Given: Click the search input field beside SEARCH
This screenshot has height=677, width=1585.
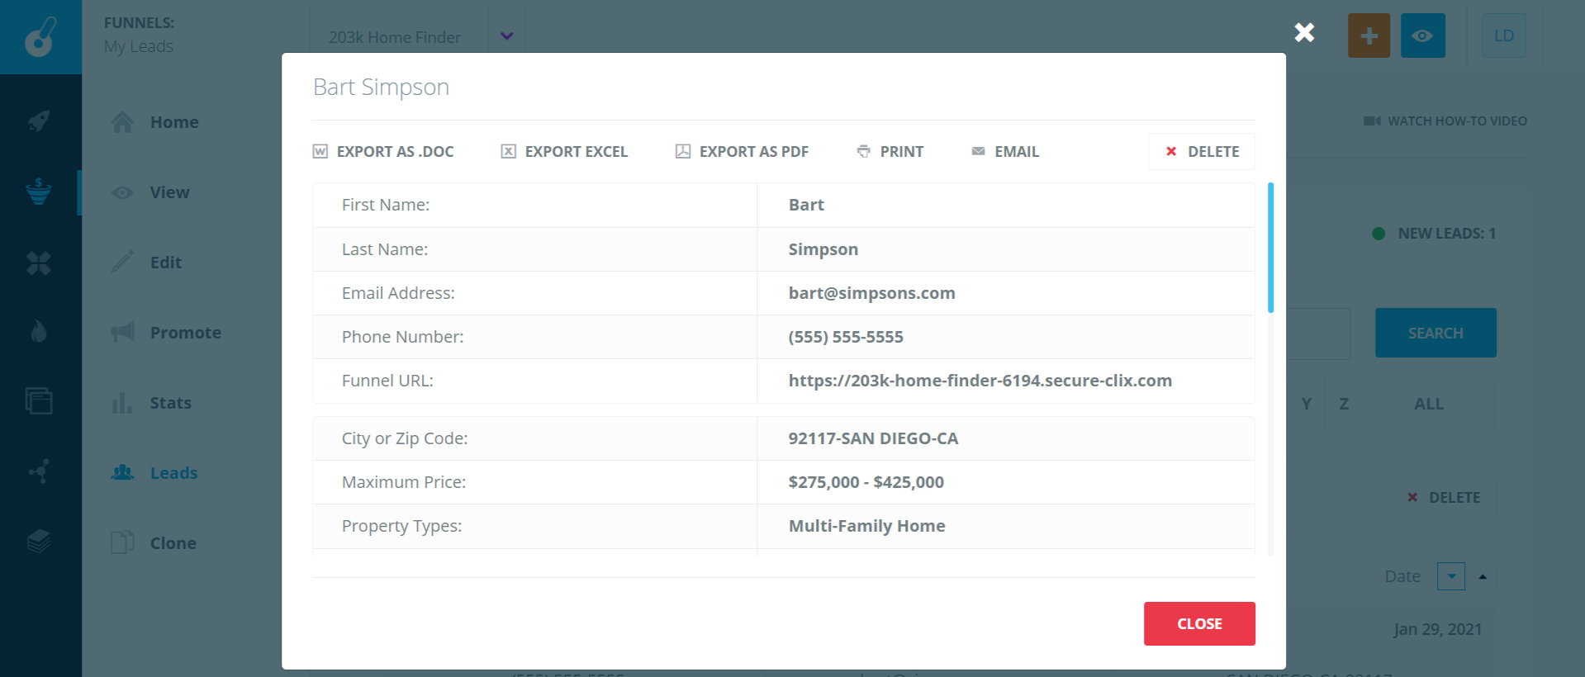Looking at the screenshot, I should click(1318, 333).
